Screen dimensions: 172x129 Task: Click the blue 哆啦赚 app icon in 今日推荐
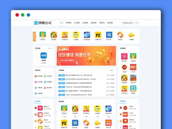43,56
